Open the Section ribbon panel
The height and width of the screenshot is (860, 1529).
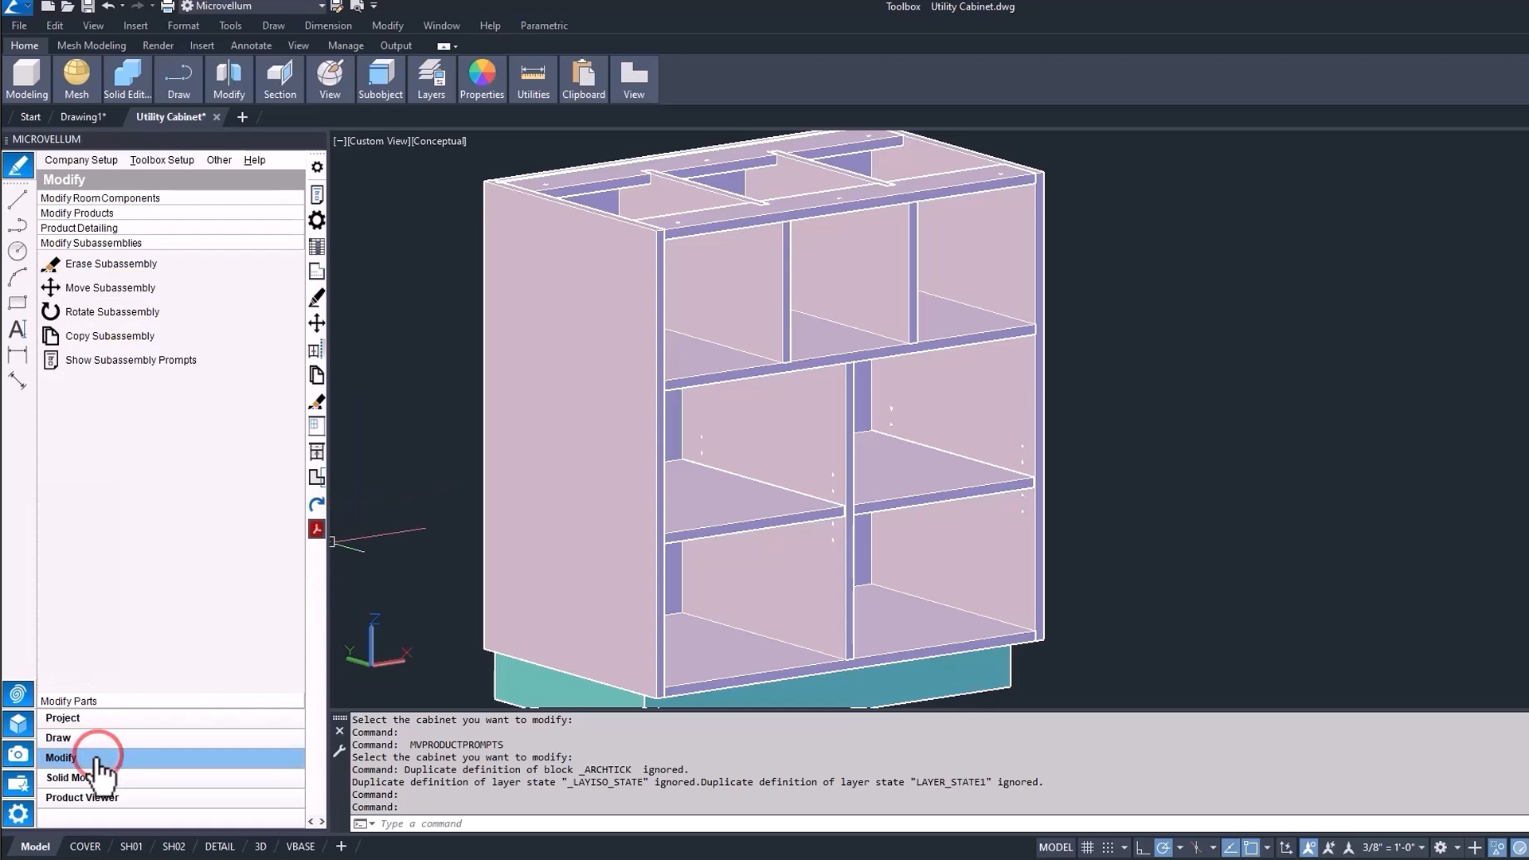tap(280, 80)
